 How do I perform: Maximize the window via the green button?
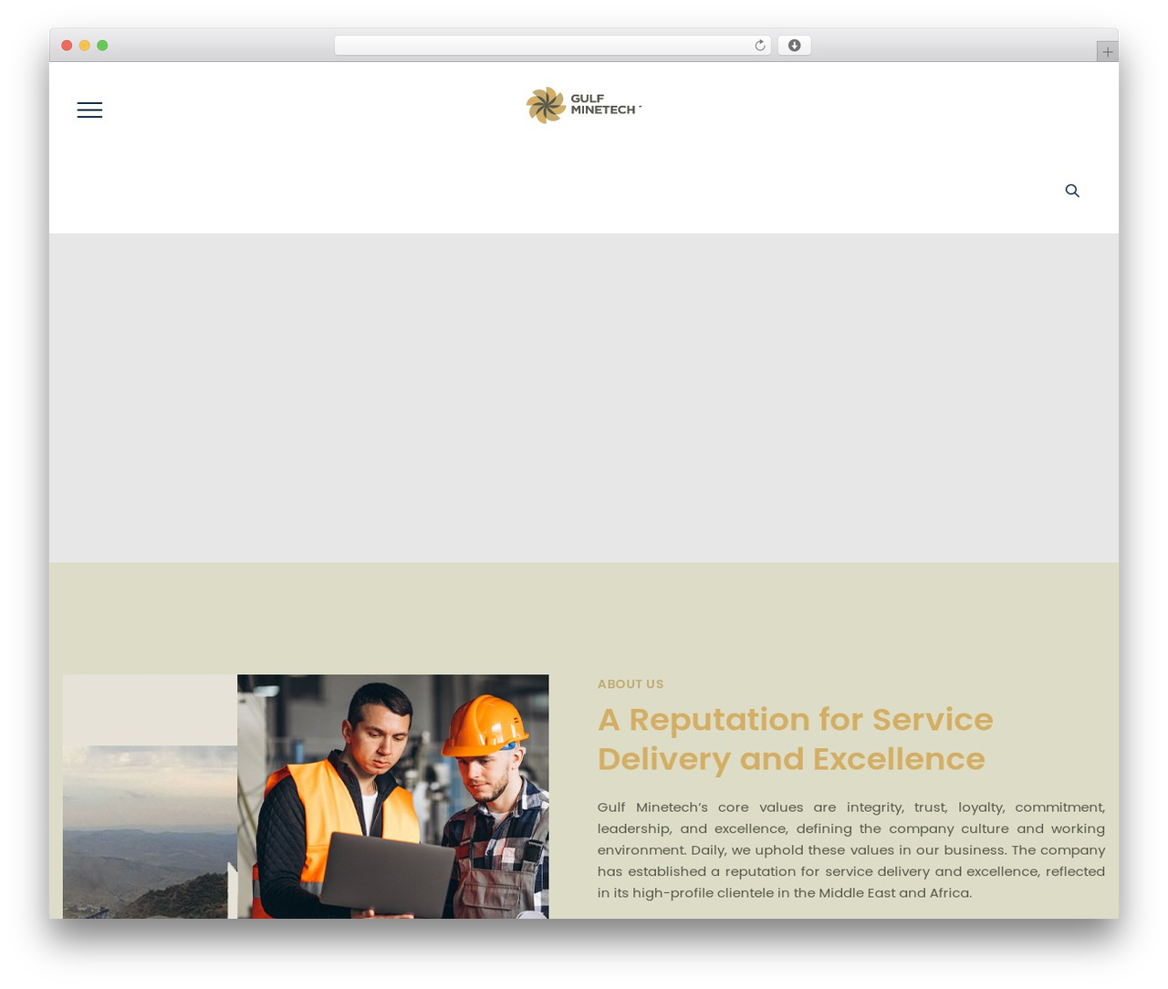click(102, 46)
